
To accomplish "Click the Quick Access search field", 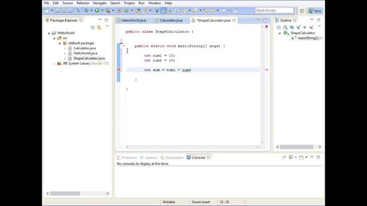I will [274, 10].
